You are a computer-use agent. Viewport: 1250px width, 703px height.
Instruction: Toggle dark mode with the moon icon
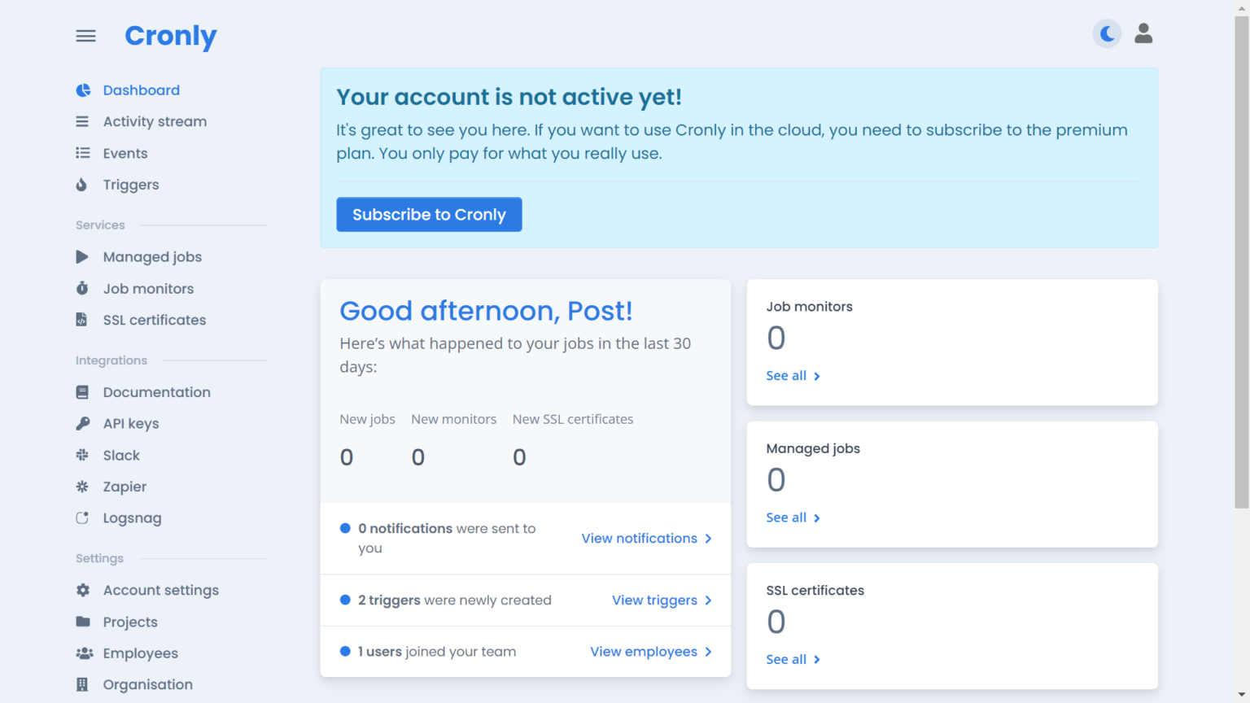tap(1107, 34)
